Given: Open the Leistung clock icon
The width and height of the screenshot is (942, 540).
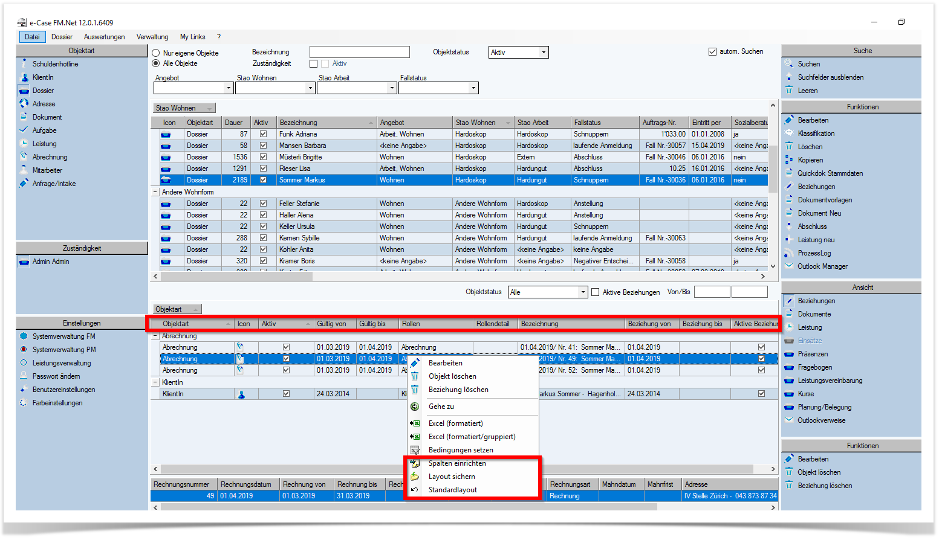Looking at the screenshot, I should (24, 144).
